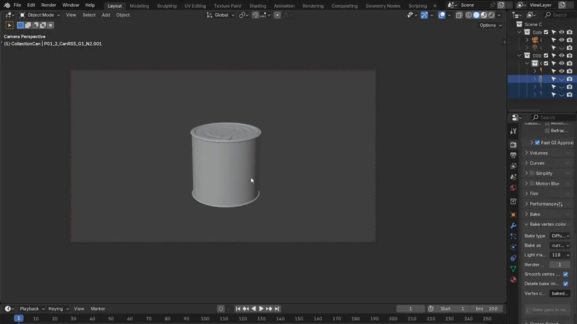The width and height of the screenshot is (577, 324).
Task: Open the Render menu
Action: [49, 5]
